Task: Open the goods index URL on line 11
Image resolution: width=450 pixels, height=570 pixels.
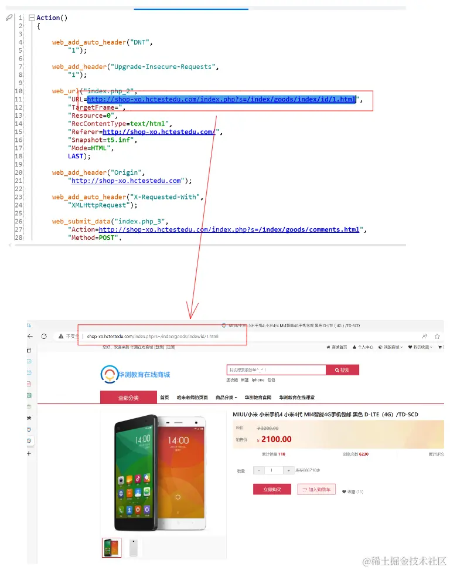Action: coord(221,99)
